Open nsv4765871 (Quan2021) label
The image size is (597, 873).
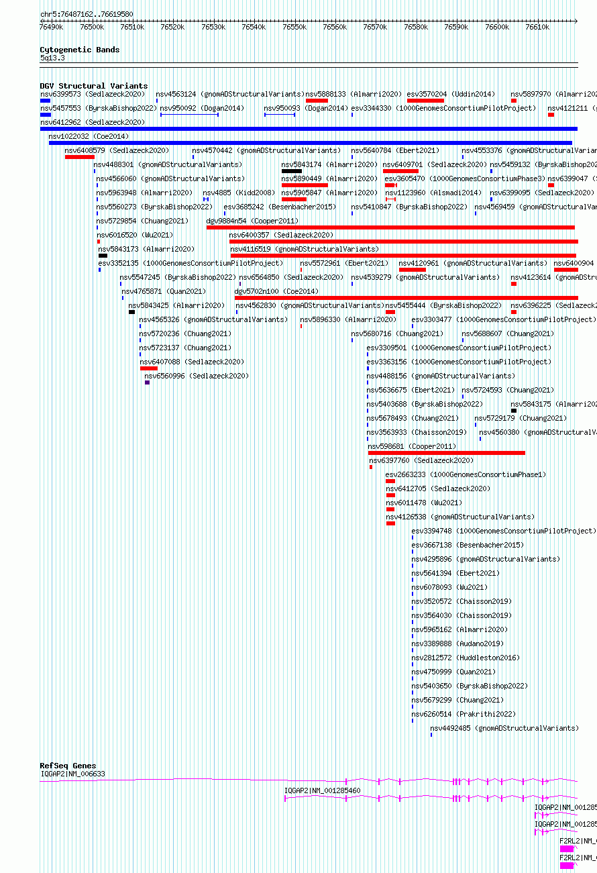[164, 292]
